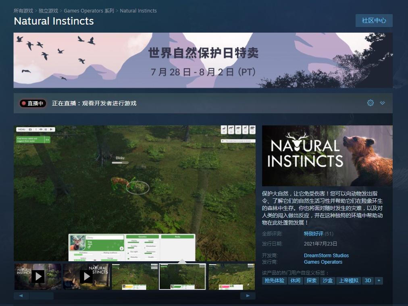Click the thumbnail strip scrollbar handle
The image size is (408, 306).
pos(42,296)
